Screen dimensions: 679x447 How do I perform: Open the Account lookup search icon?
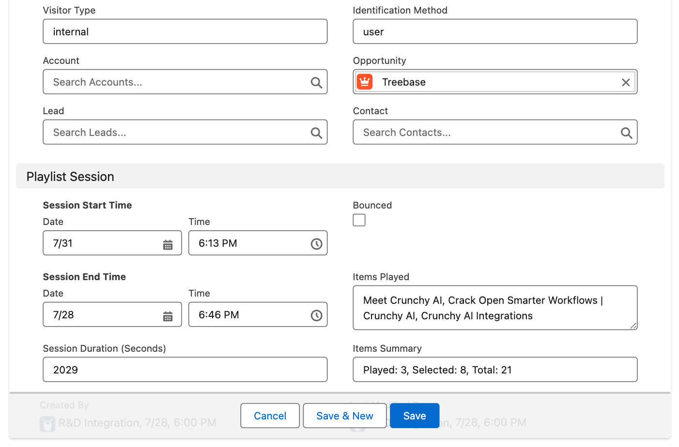(x=316, y=82)
